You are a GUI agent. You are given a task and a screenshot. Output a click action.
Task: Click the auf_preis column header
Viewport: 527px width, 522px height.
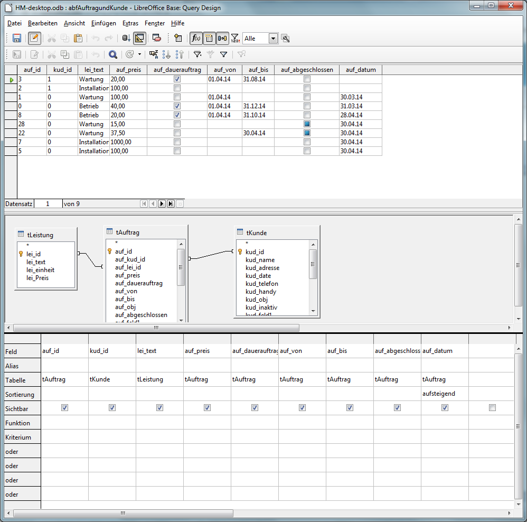[128, 70]
